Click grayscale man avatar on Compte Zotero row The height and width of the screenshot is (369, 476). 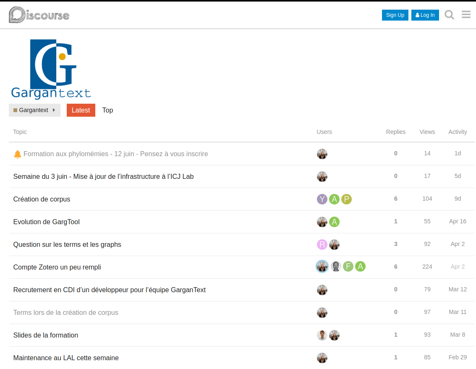[336, 266]
